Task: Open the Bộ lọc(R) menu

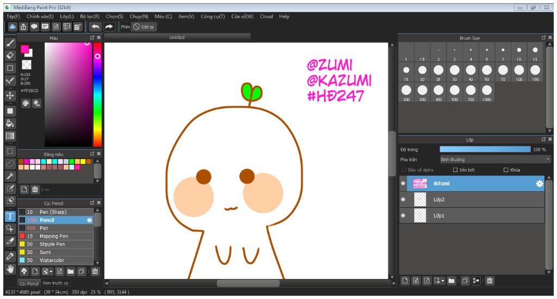Action: pyautogui.click(x=90, y=16)
